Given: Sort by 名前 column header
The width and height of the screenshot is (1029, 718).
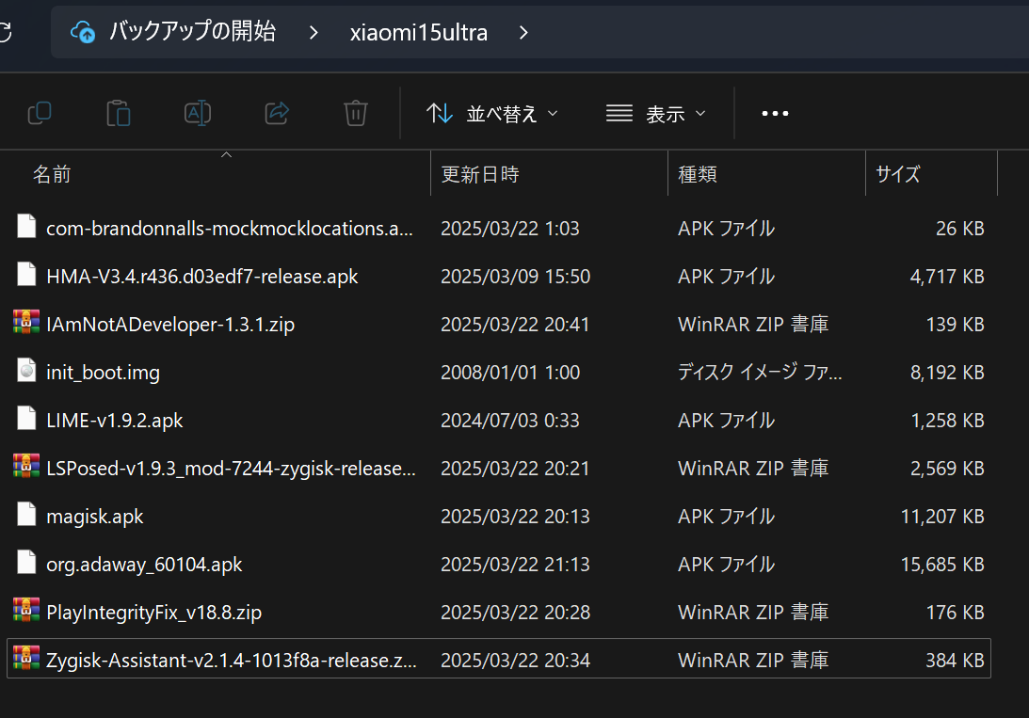Looking at the screenshot, I should pos(52,174).
